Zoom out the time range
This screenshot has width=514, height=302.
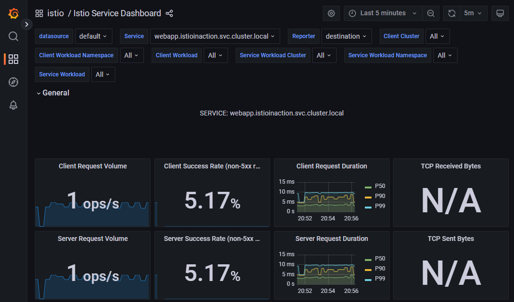coord(431,13)
